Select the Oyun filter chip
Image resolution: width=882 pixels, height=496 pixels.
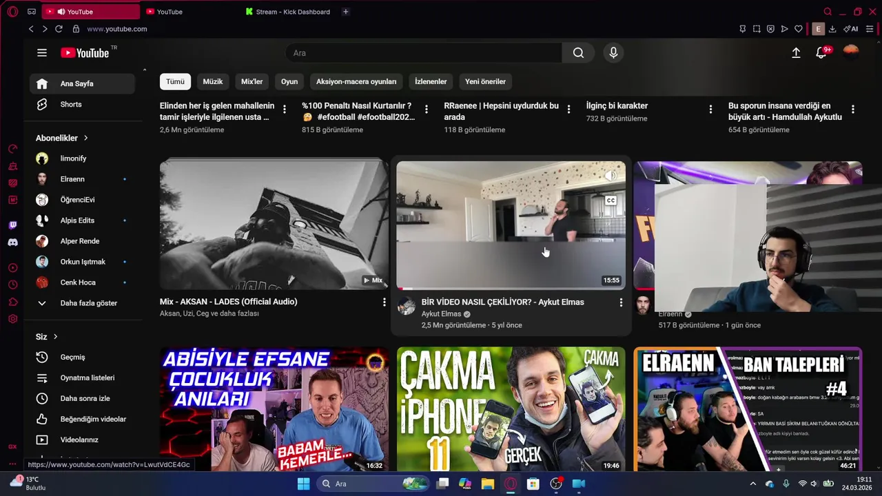[289, 81]
